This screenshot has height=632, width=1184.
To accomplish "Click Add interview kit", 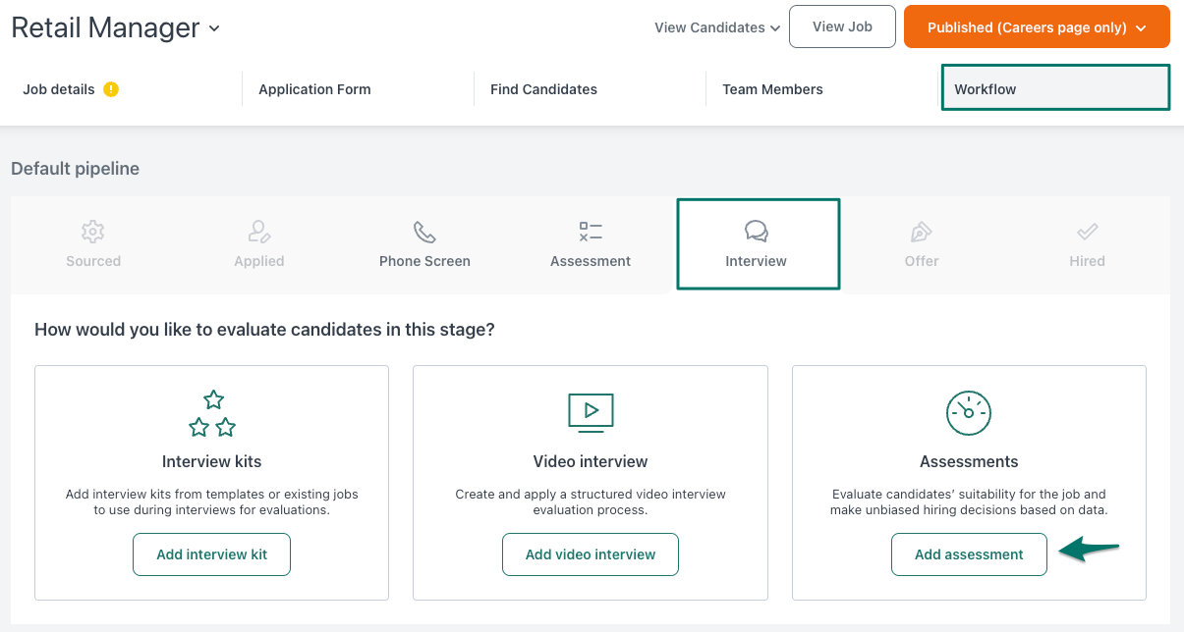I will pos(211,553).
